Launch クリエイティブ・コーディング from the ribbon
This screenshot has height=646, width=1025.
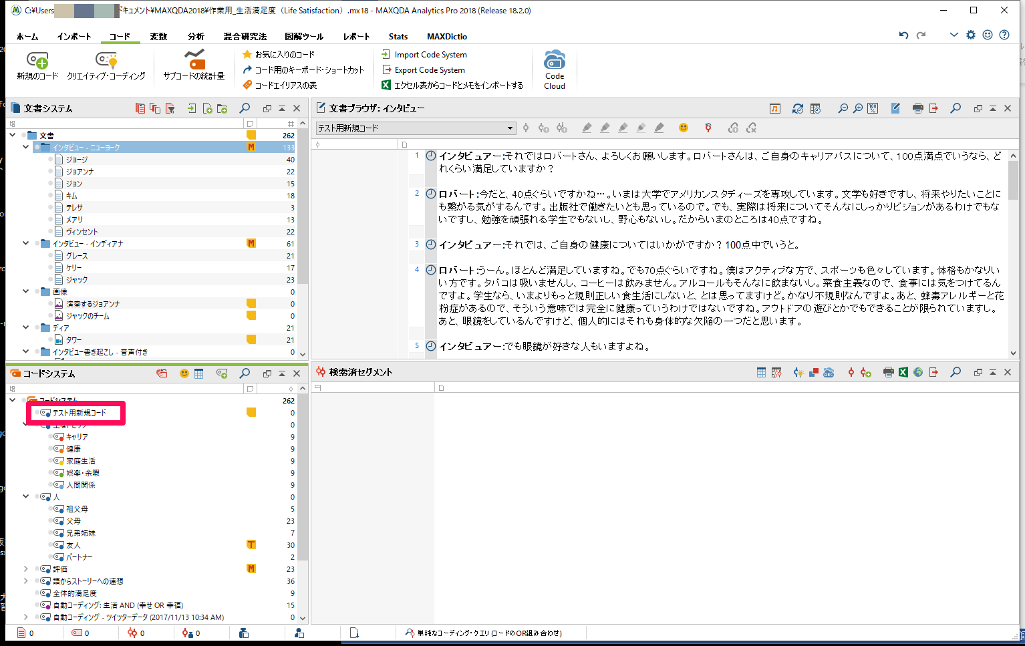(x=106, y=61)
